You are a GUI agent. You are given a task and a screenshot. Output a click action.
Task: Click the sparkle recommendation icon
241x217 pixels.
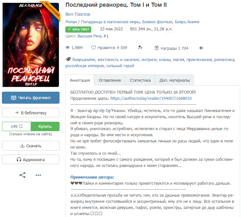pos(140,47)
